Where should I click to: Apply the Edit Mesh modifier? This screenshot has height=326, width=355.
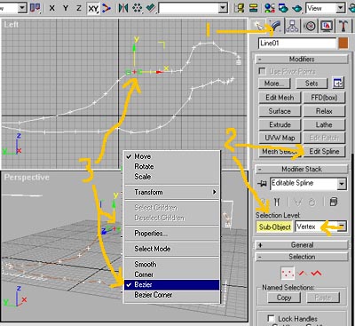click(x=280, y=98)
